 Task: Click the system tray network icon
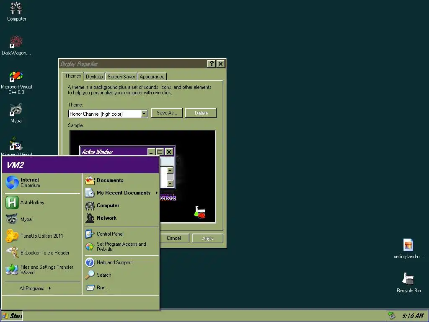(x=392, y=316)
